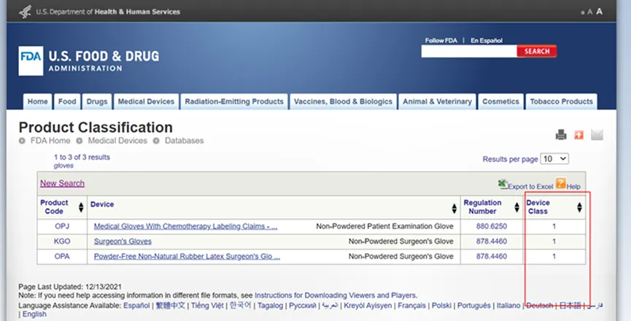Viewport: 631px width, 321px height.
Task: Sort by Product Code column arrows
Action: [81, 207]
